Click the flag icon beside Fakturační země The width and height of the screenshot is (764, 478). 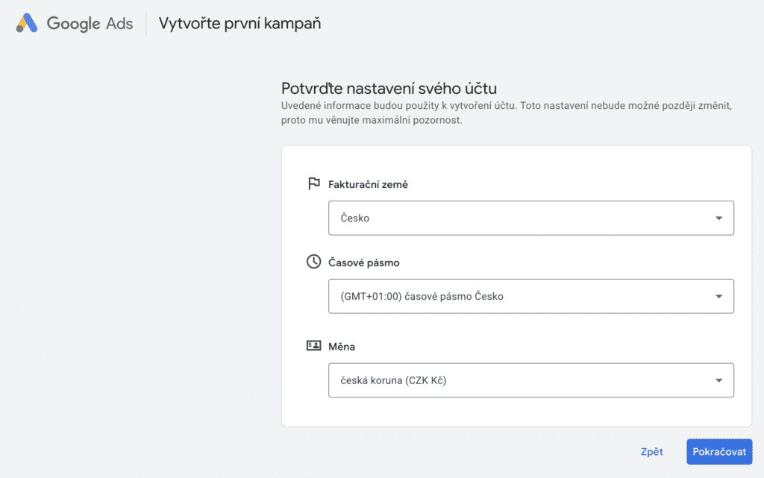tap(313, 184)
